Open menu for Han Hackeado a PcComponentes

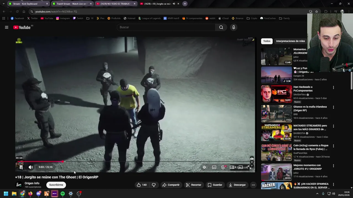point(333,87)
